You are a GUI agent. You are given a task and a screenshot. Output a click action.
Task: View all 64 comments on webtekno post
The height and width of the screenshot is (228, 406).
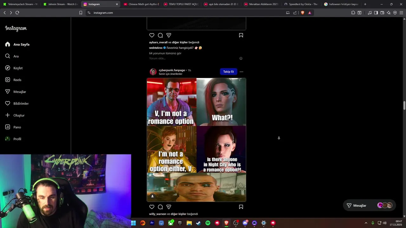[x=165, y=53]
